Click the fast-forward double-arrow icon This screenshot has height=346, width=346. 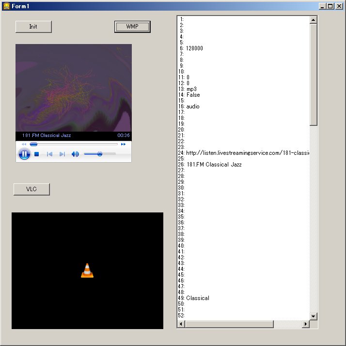[x=123, y=144]
